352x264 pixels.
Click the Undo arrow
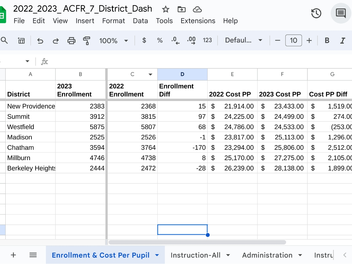coord(40,41)
